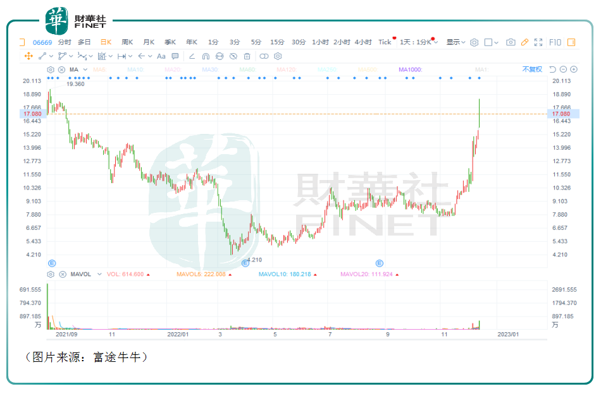This screenshot has height=408, width=608.
Task: Enter fullscreen chart mode
Action: [538, 42]
